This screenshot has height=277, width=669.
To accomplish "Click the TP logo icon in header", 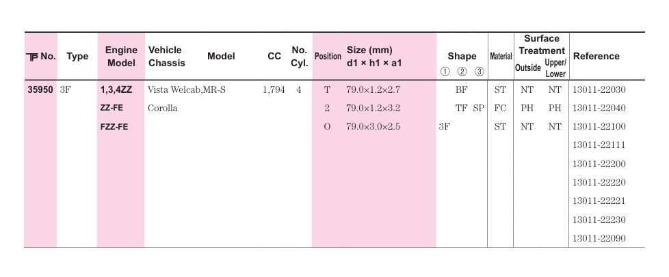I will 32,57.
